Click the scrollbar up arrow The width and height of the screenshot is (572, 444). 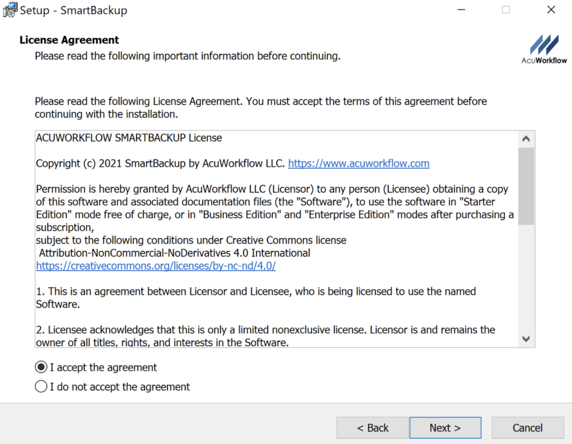click(526, 138)
